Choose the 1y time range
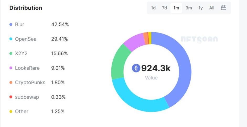The height and width of the screenshot is (127, 247). [x=201, y=8]
